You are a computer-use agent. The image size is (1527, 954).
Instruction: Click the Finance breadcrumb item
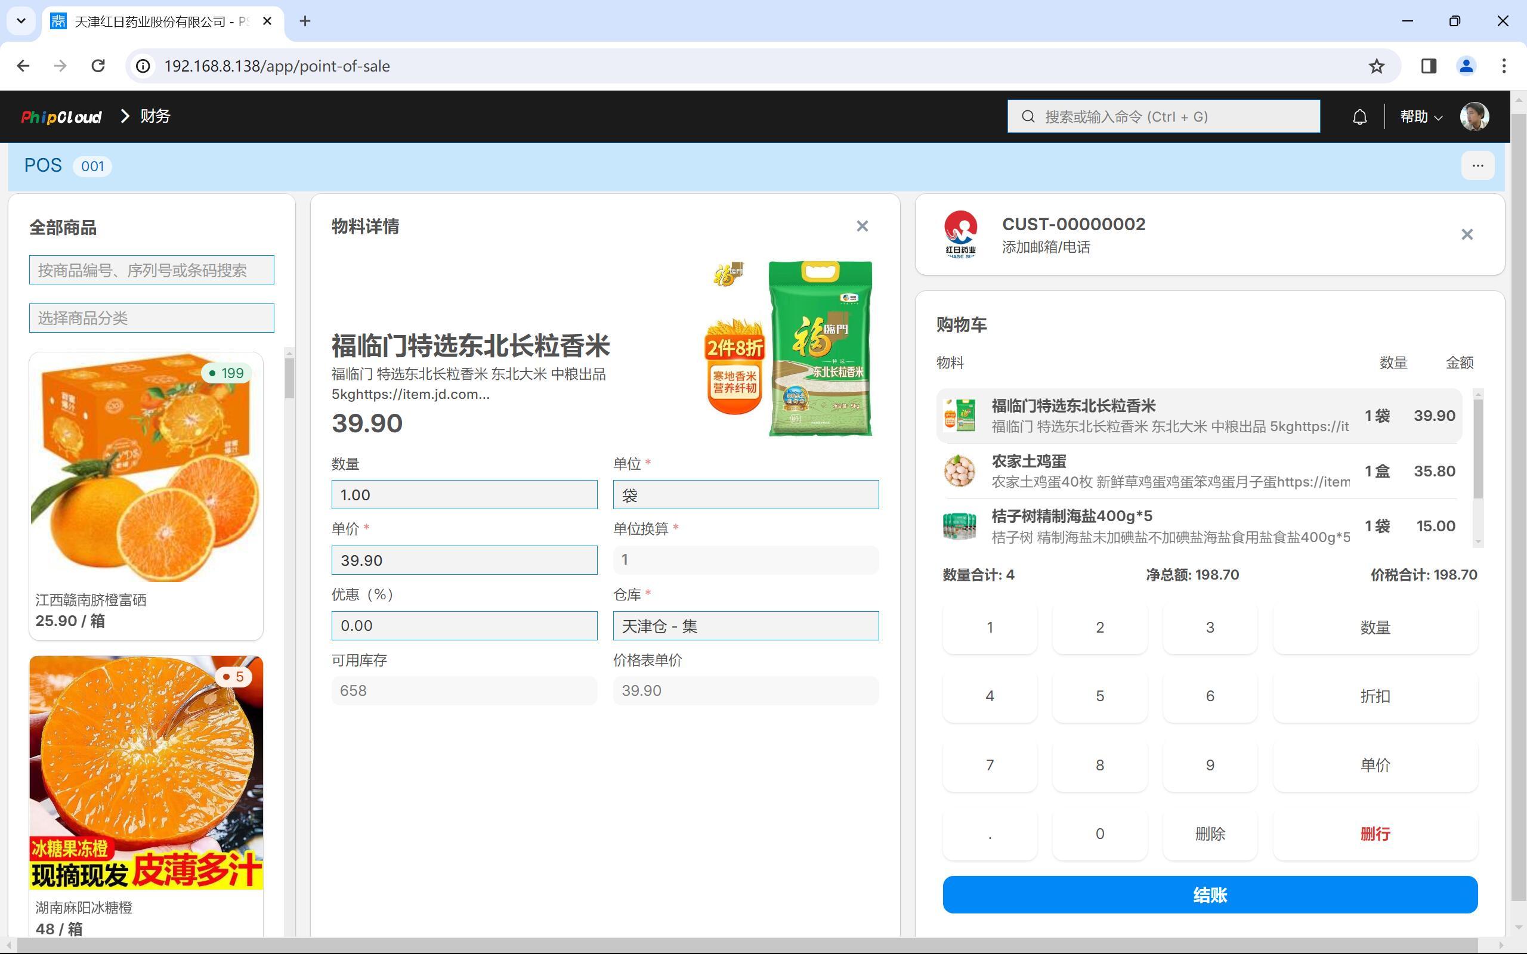[155, 117]
